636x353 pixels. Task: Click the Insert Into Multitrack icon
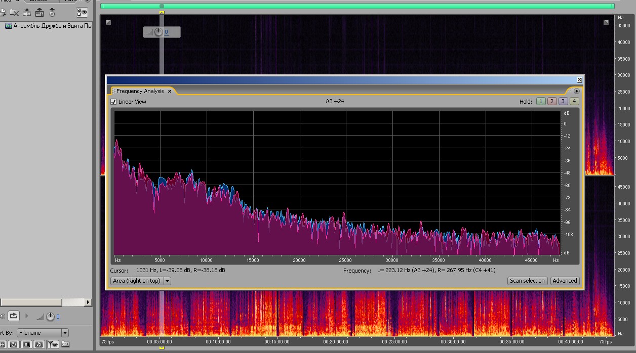pyautogui.click(x=39, y=13)
